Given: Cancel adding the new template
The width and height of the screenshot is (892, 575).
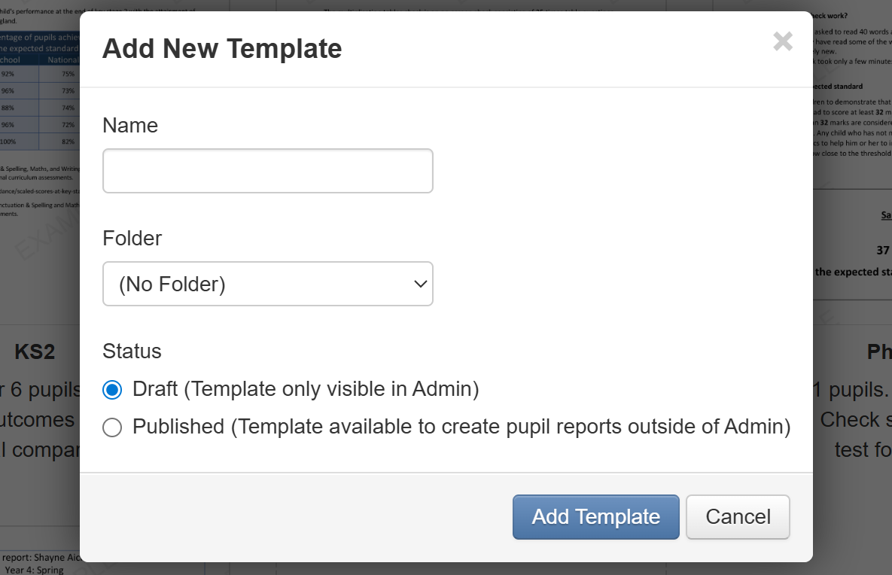Looking at the screenshot, I should point(737,517).
